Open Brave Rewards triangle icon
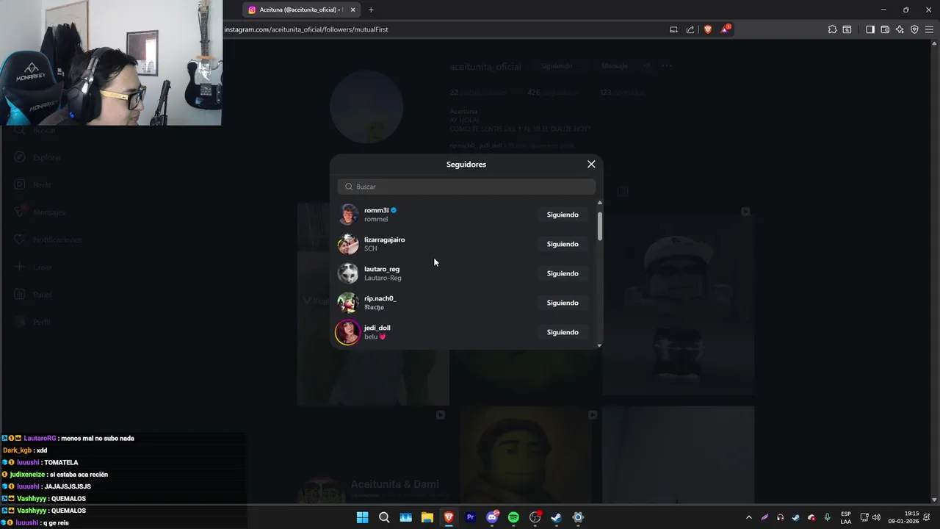 click(x=726, y=29)
